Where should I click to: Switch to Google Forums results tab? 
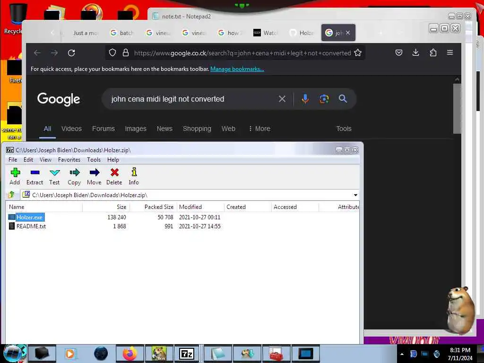[104, 129]
